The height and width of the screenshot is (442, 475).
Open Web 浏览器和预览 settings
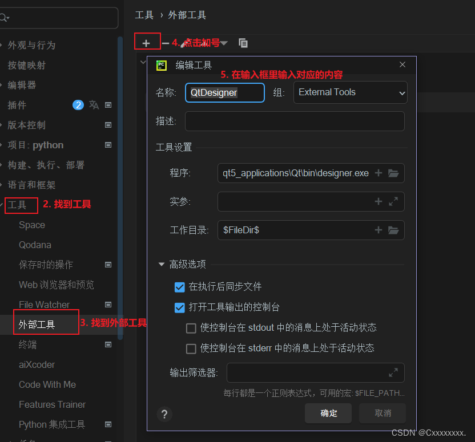click(57, 285)
